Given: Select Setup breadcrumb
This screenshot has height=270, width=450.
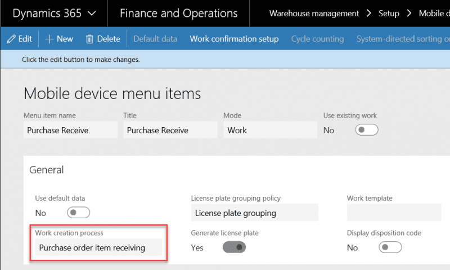Looking at the screenshot, I should pos(389,13).
